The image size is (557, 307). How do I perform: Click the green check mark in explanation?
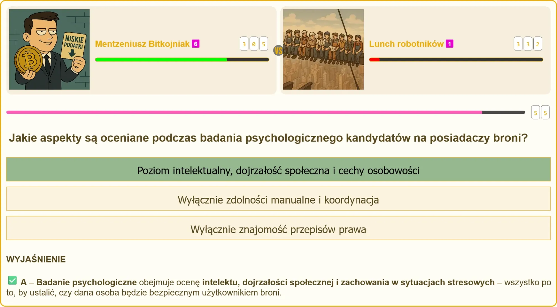pyautogui.click(x=12, y=280)
